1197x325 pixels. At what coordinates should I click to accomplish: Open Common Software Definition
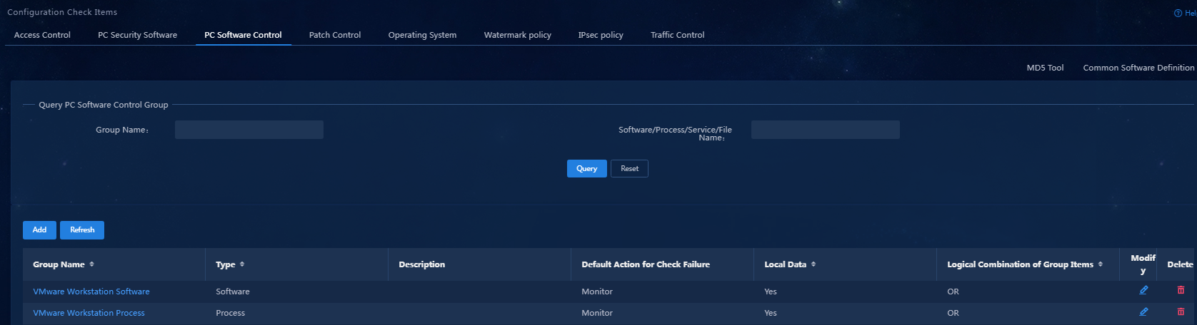pos(1138,68)
